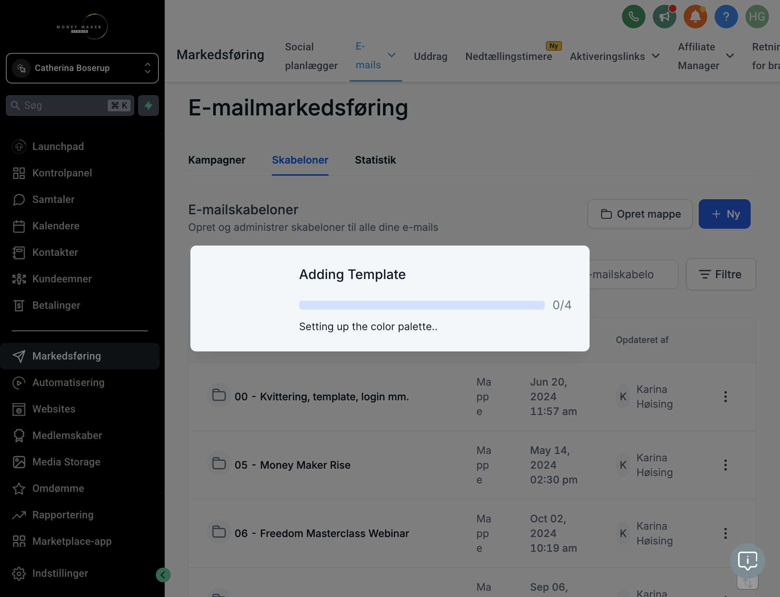This screenshot has width=780, height=597.
Task: Open the HG user avatar menu
Action: (757, 17)
